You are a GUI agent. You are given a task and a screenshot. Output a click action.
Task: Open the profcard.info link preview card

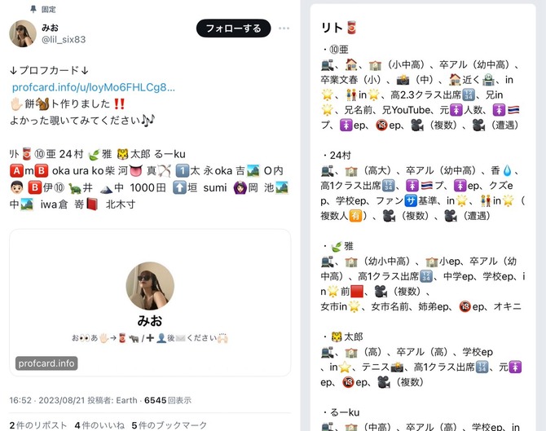pyautogui.click(x=150, y=302)
